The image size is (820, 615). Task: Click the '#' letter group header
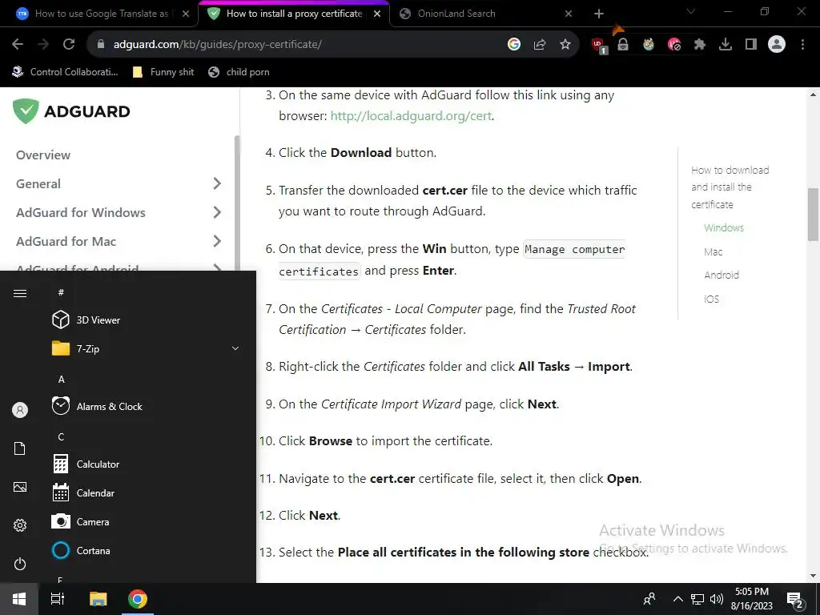(61, 292)
